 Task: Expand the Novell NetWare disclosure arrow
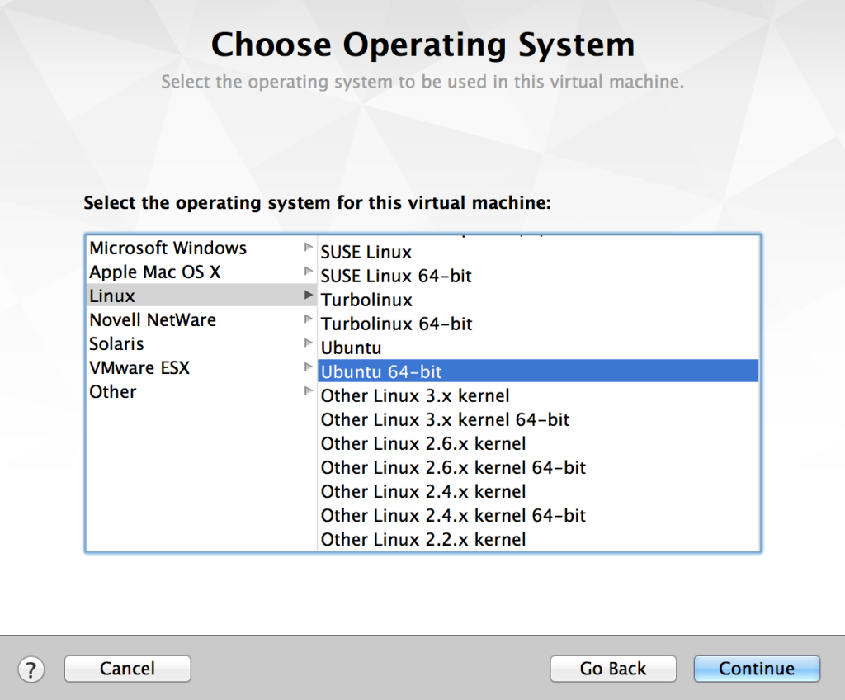click(x=308, y=319)
